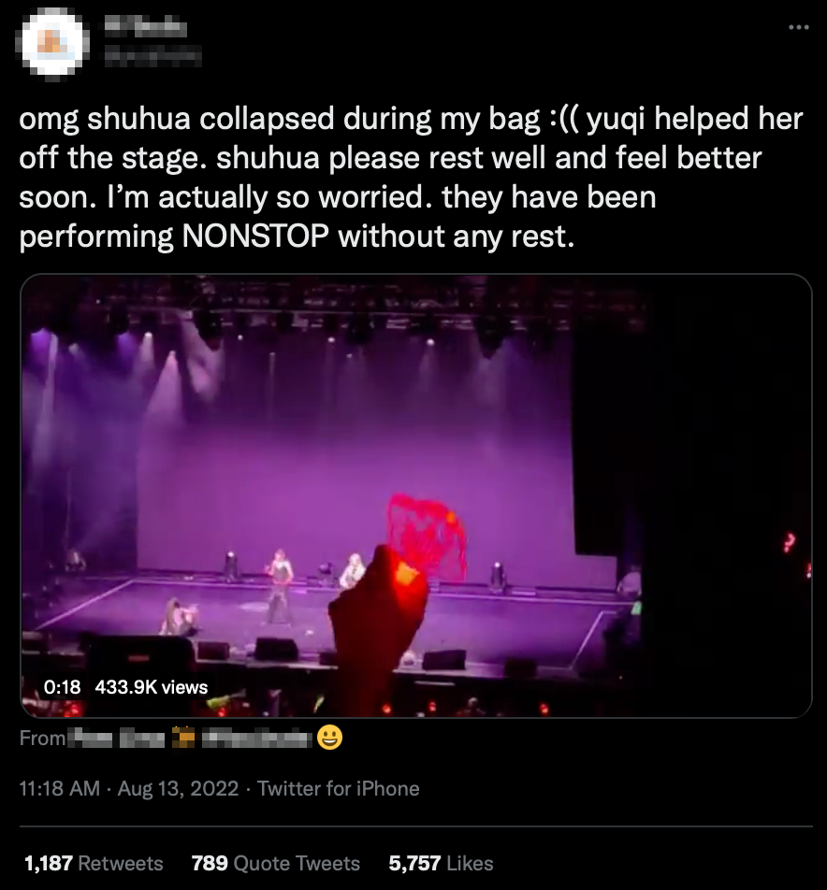Open the Twitter for iPhone source link
The image size is (827, 890).
click(x=338, y=788)
